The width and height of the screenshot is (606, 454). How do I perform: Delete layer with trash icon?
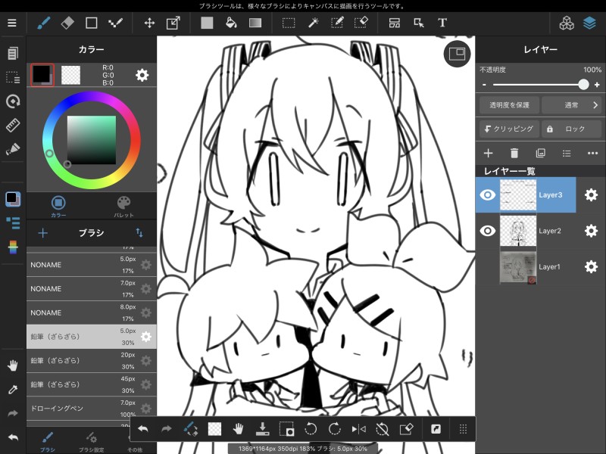pos(514,154)
